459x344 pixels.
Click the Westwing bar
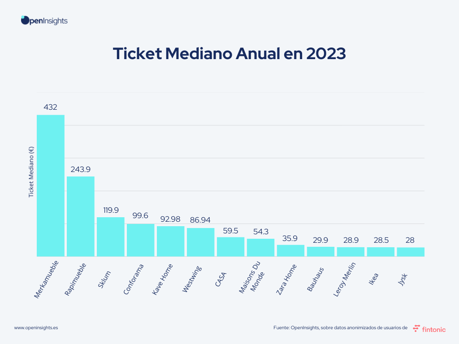point(200,242)
